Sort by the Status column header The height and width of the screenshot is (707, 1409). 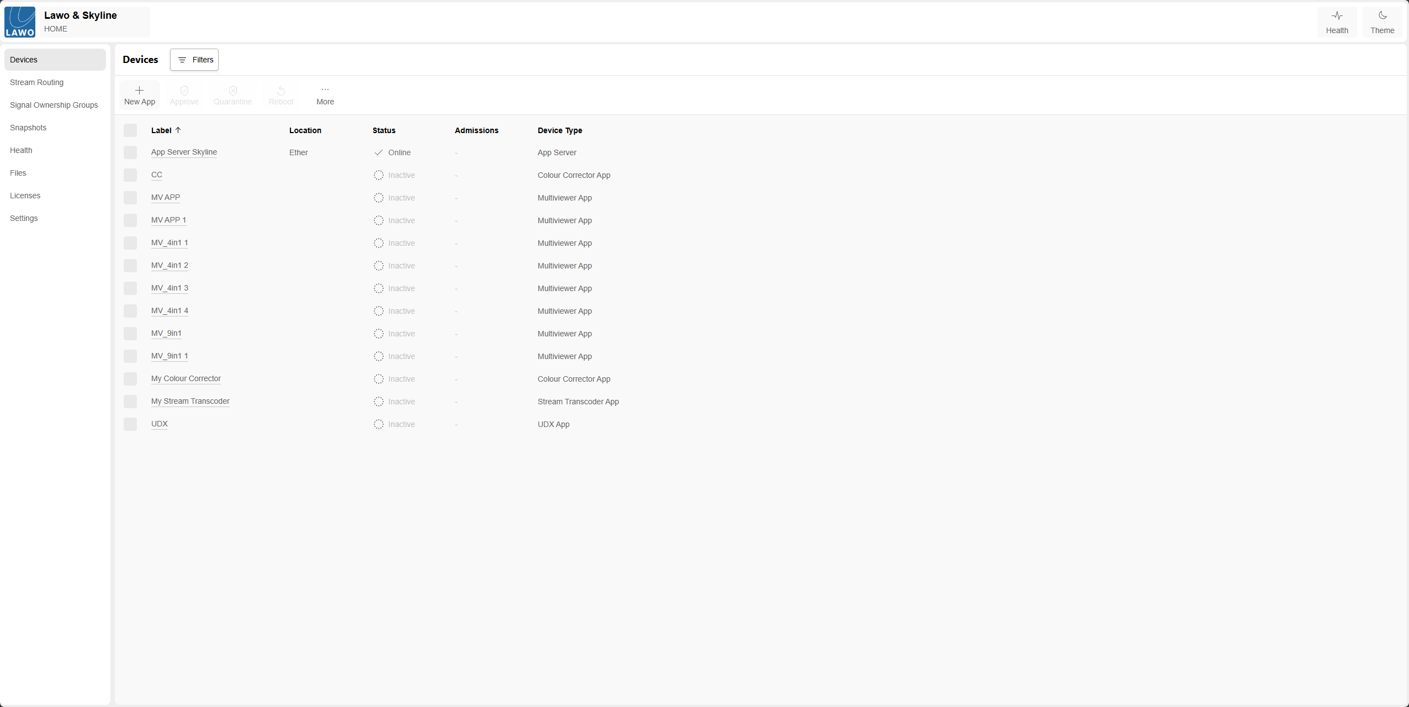click(x=384, y=130)
